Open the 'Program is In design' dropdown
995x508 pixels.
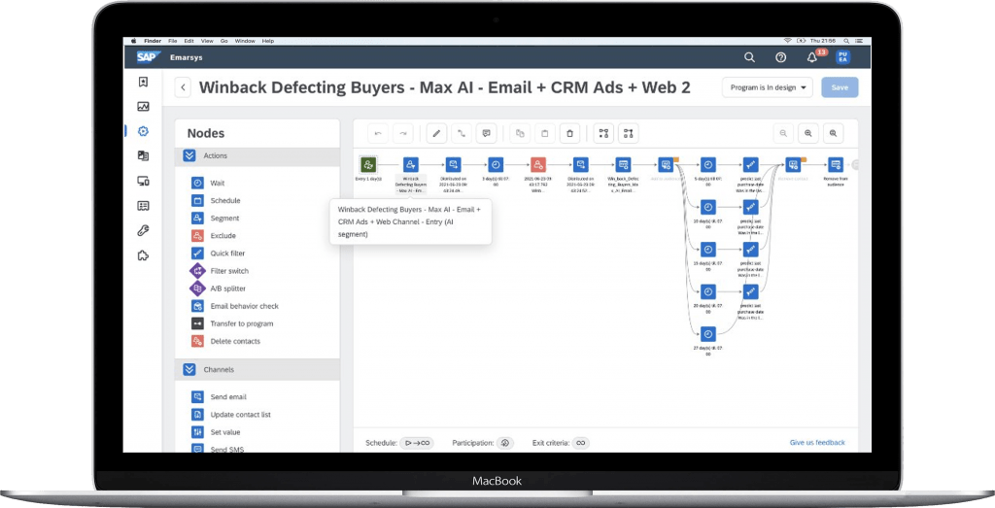click(766, 87)
